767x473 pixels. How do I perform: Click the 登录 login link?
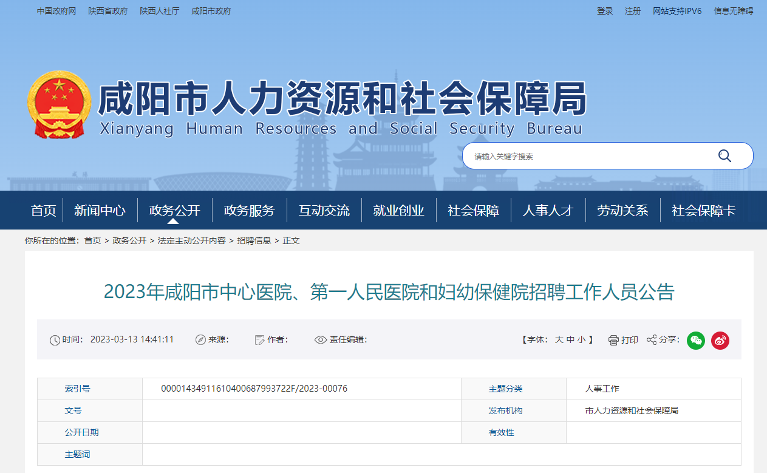605,11
